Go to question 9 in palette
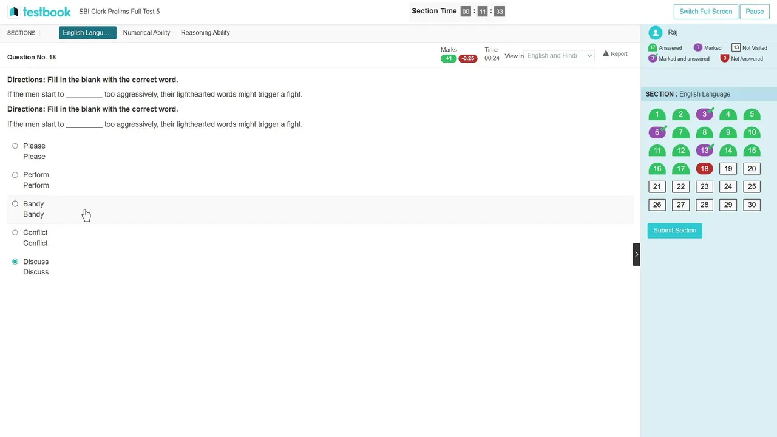This screenshot has height=437, width=777. tap(728, 132)
